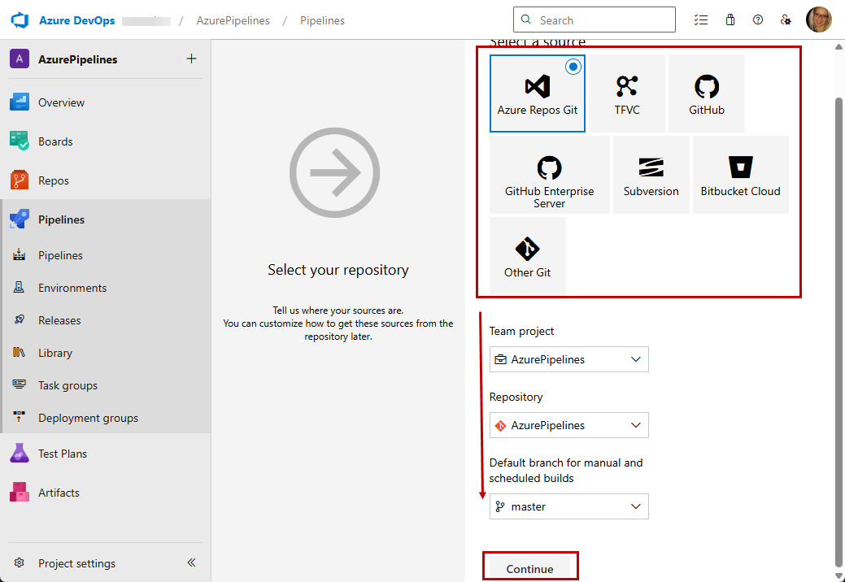Screen dimensions: 845x582
Task: Click AzurePipelines breadcrumb link
Action: coord(233,20)
